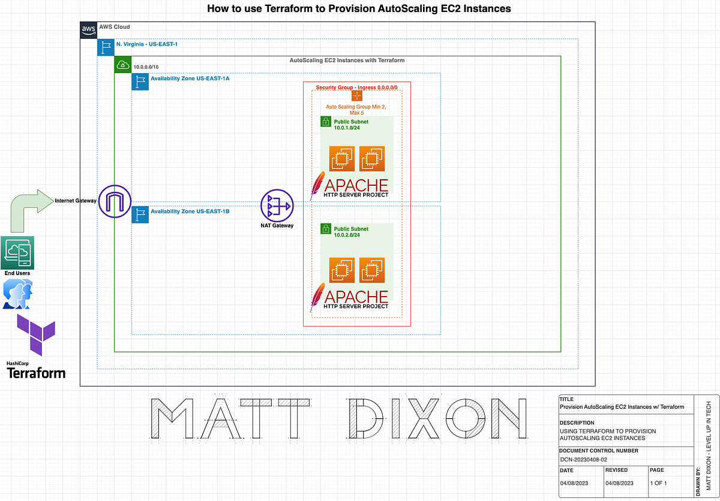
Task: Select the leftmost EC2 chip icon in subnet 10.0.1.0/24
Action: [x=341, y=158]
